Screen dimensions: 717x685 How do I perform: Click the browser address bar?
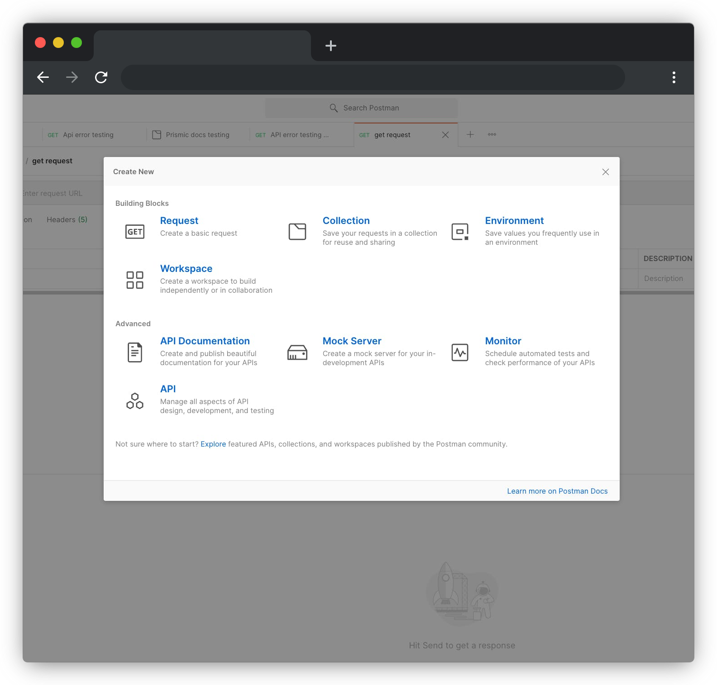click(x=373, y=77)
